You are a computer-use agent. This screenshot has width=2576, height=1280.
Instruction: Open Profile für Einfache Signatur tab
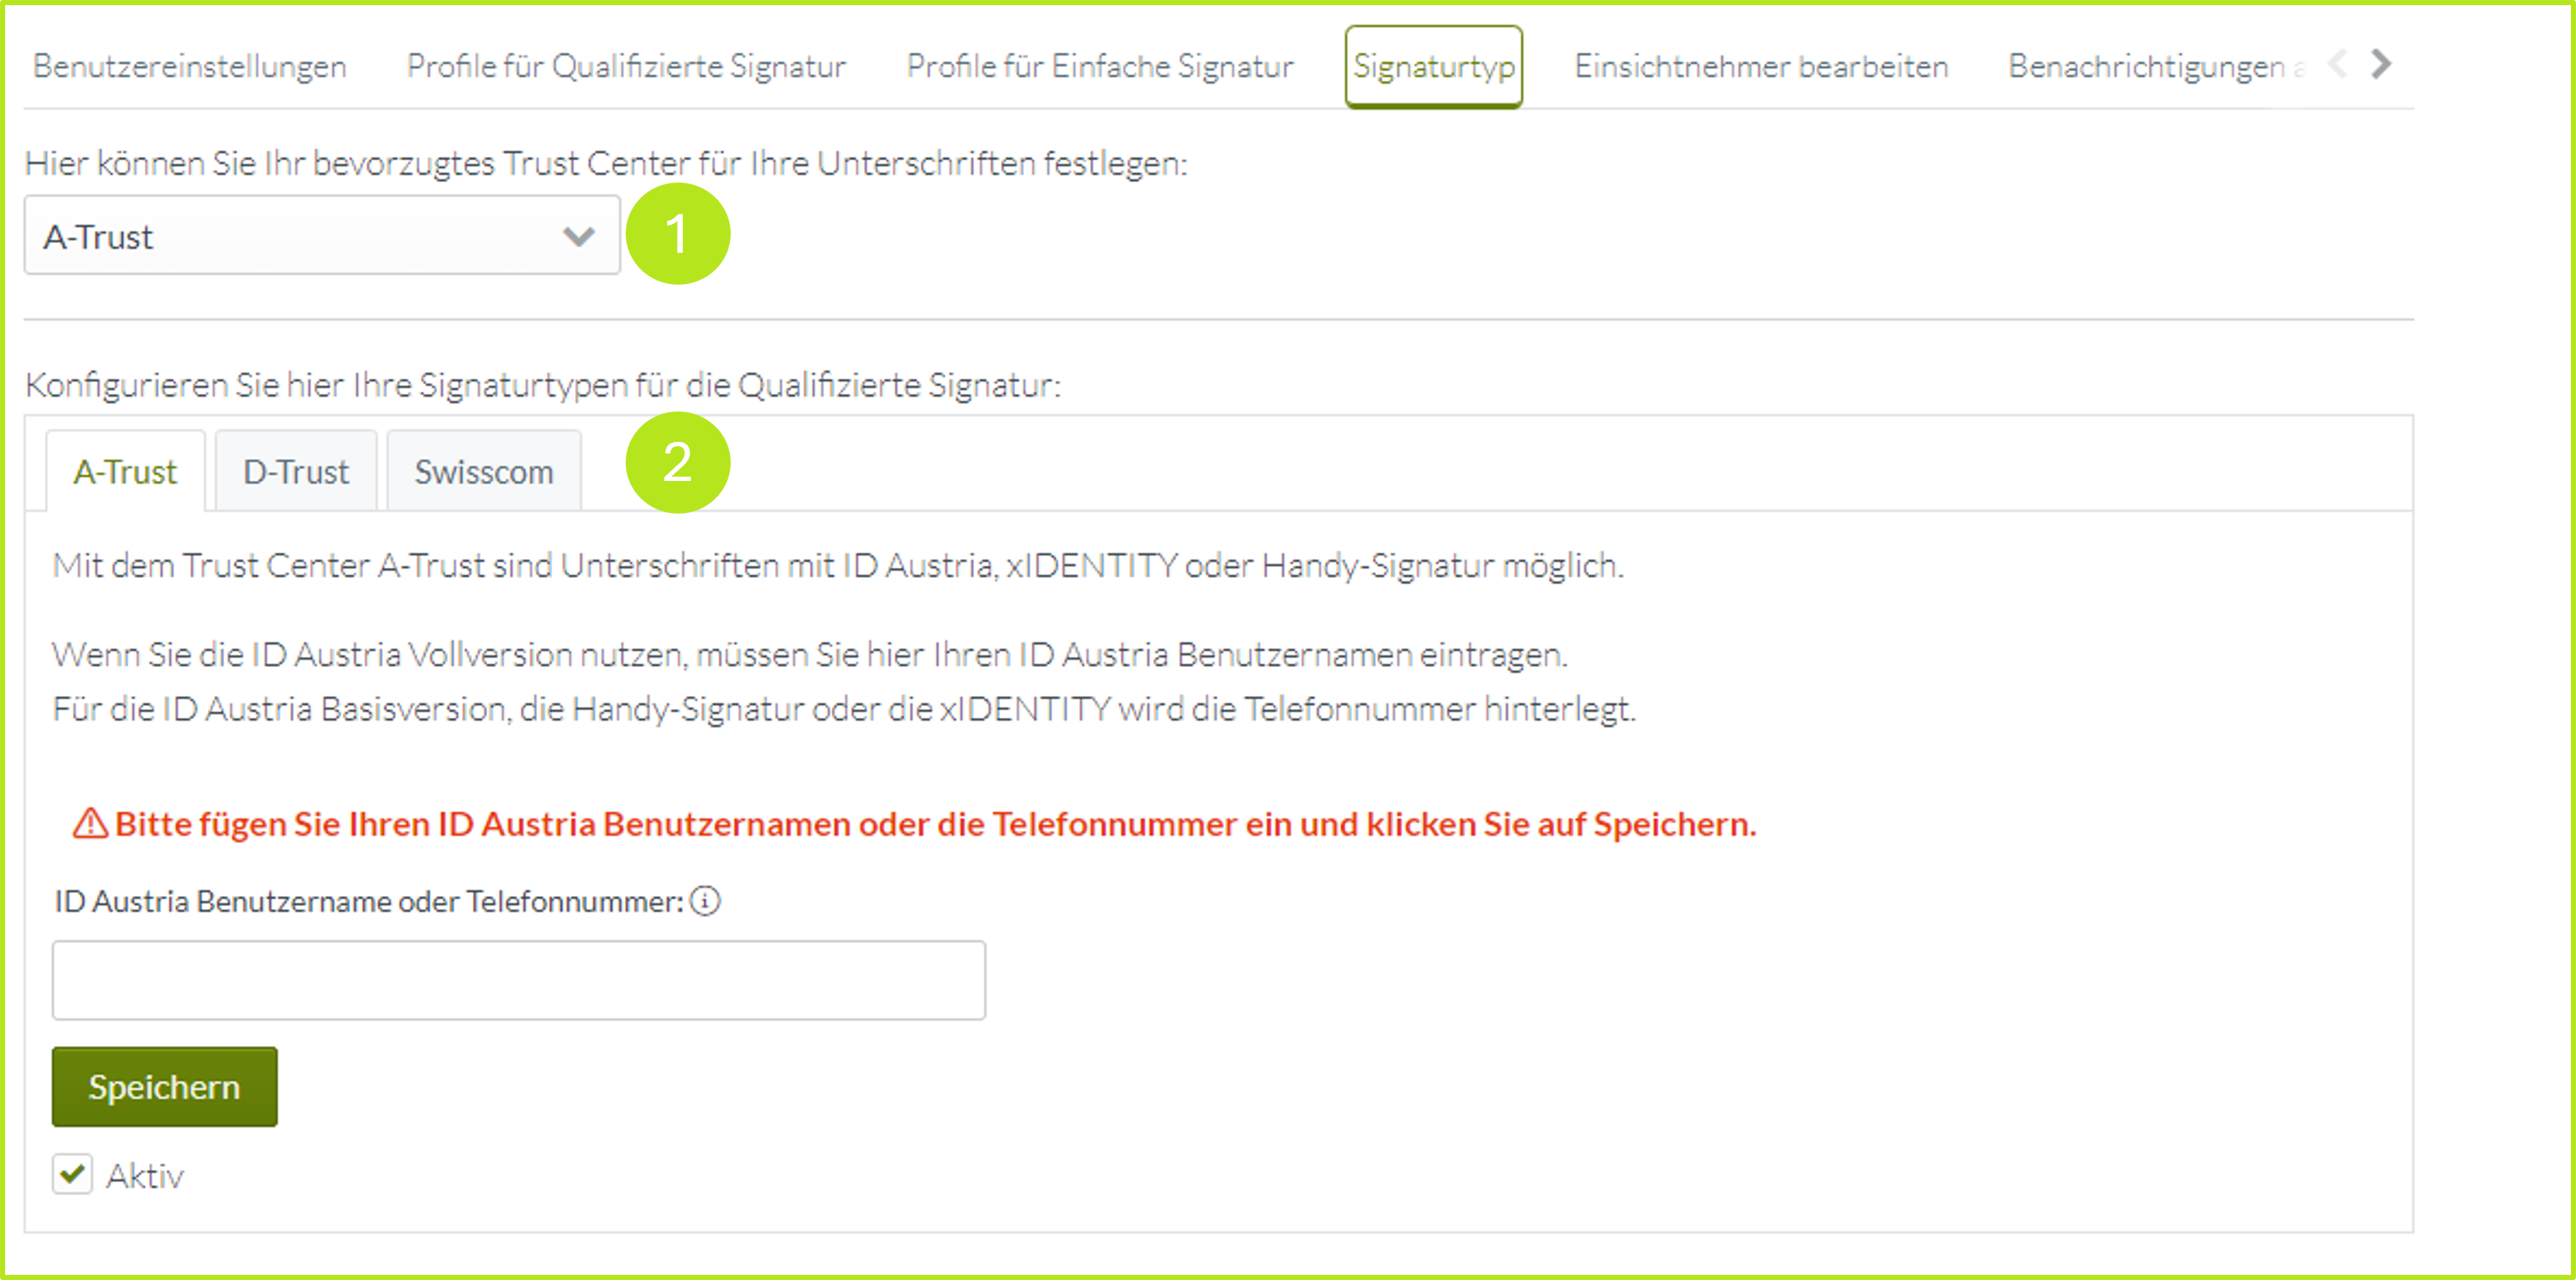pyautogui.click(x=1099, y=66)
